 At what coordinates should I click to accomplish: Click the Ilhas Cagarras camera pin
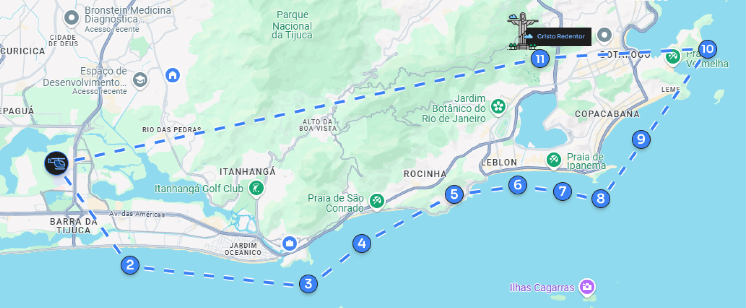pos(587,288)
